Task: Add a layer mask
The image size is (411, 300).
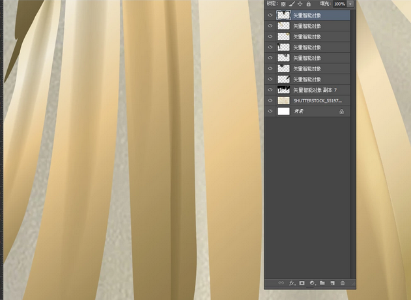Action: 302,283
